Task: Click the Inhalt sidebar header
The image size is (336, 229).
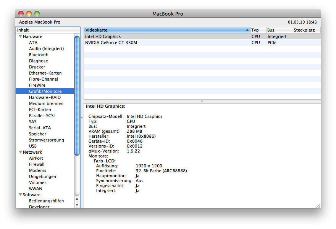Action: (45, 30)
